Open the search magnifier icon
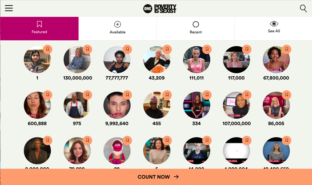This screenshot has width=312, height=185. click(303, 9)
